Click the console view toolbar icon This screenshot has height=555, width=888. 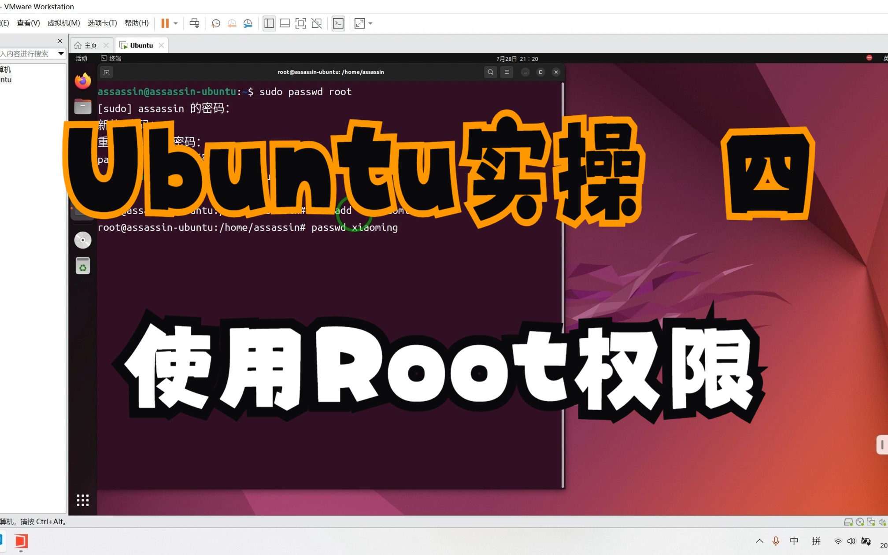[338, 23]
